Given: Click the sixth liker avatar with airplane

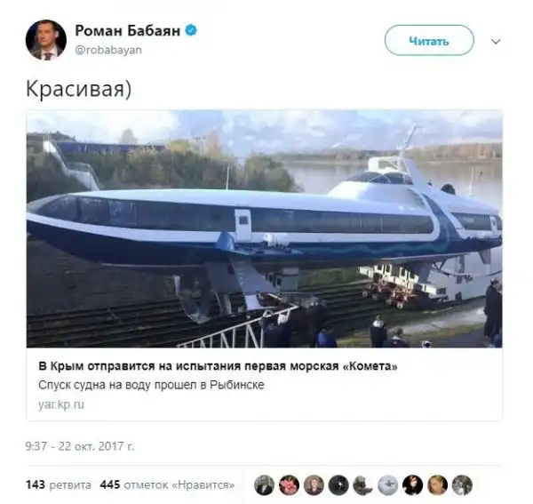Looking at the screenshot, I should pos(388,485).
